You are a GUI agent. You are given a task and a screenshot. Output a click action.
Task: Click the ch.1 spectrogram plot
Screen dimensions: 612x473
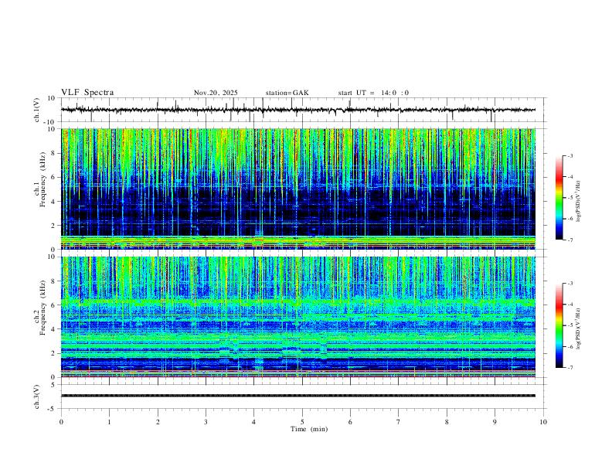298,189
